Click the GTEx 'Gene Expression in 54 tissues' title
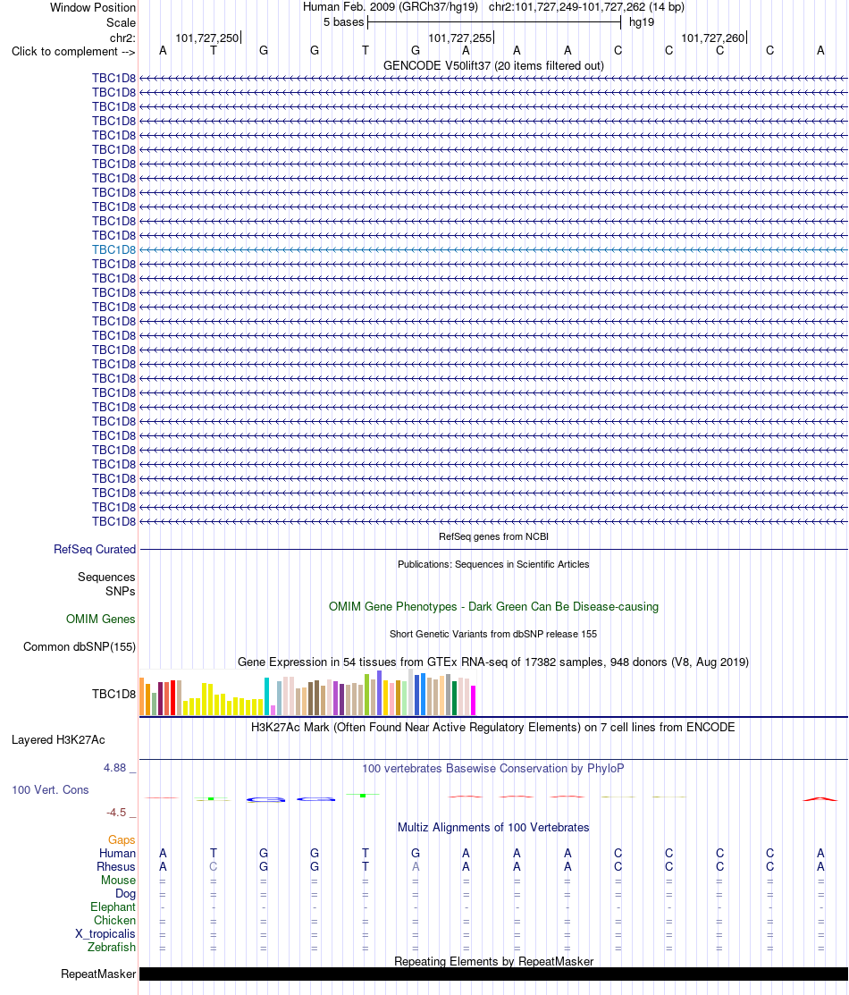Viewport: 849px width, 995px height. coord(493,662)
